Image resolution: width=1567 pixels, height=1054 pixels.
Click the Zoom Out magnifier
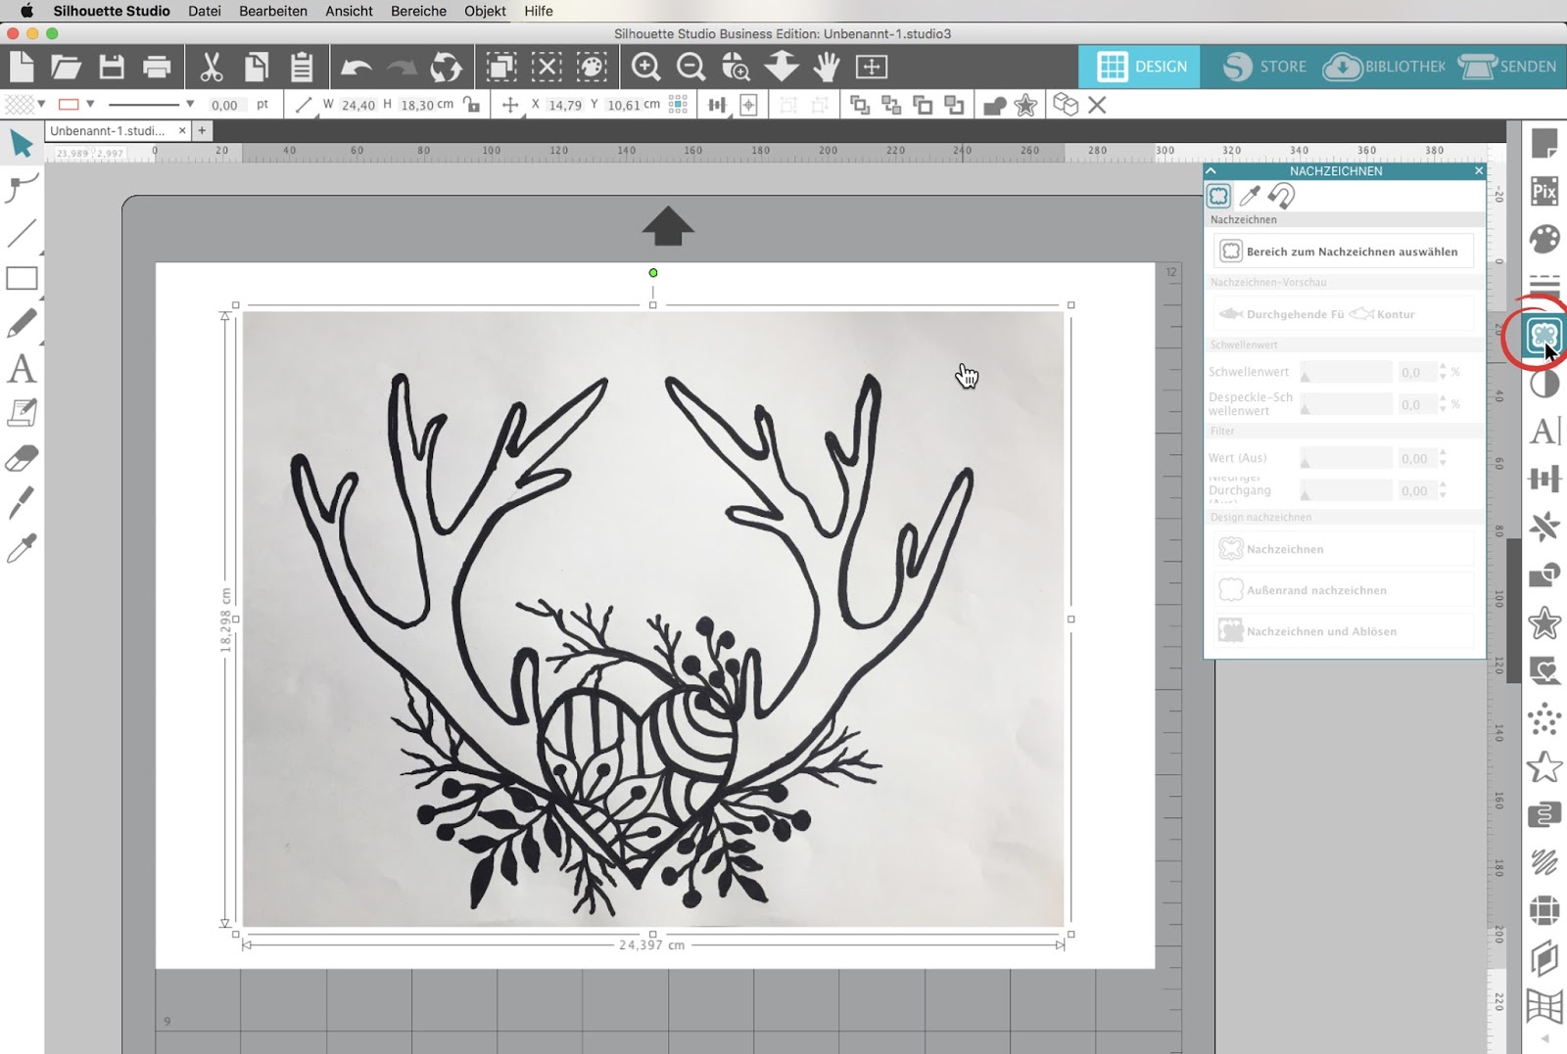click(x=691, y=67)
